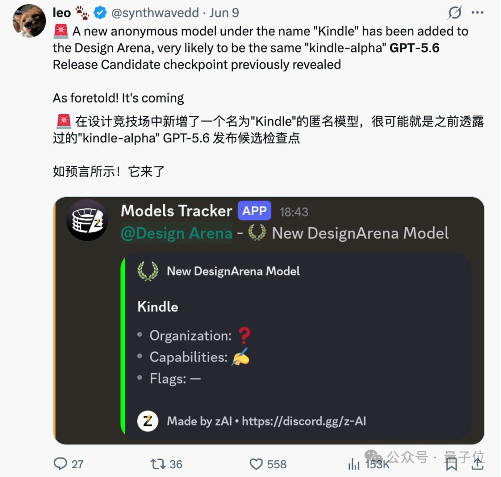The image size is (501, 477).
Task: Open the three-dot more options menu
Action: point(477,13)
